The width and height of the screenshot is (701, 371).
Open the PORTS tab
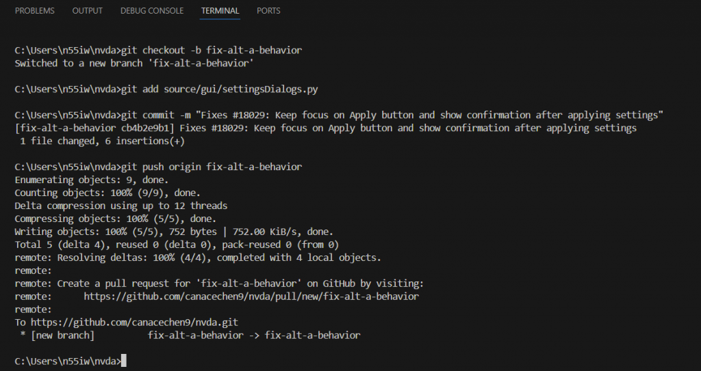pyautogui.click(x=268, y=11)
